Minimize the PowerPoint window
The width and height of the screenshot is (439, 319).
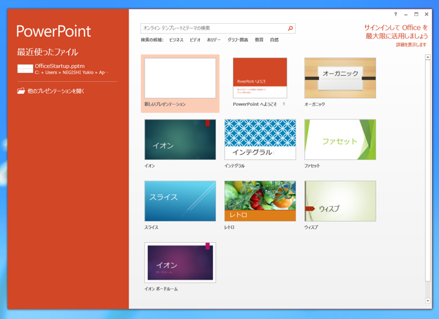405,14
